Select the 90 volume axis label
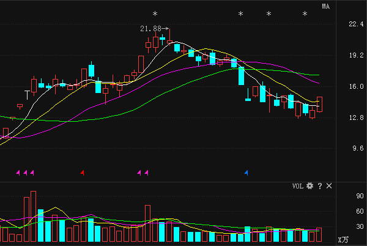 pos(360,196)
